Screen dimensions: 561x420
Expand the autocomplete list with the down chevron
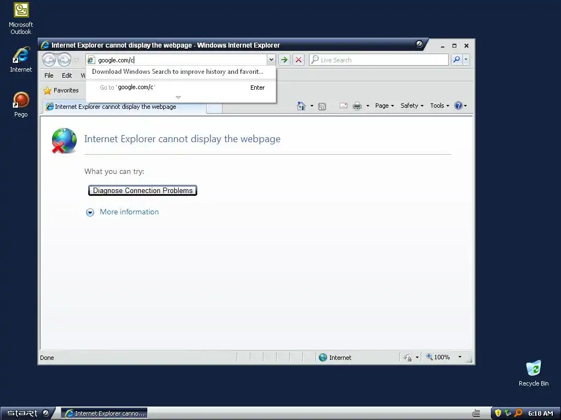[178, 97]
